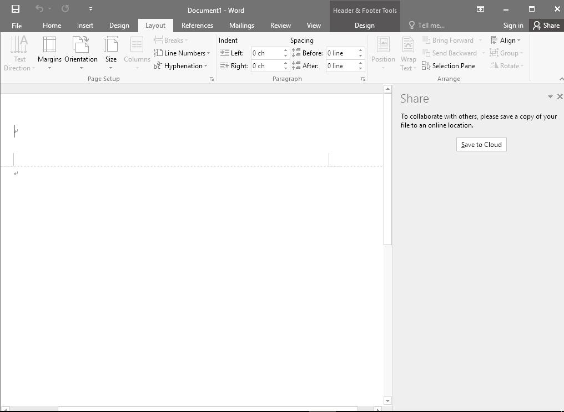This screenshot has width=564, height=412.
Task: Open Text Direction options
Action: (19, 54)
